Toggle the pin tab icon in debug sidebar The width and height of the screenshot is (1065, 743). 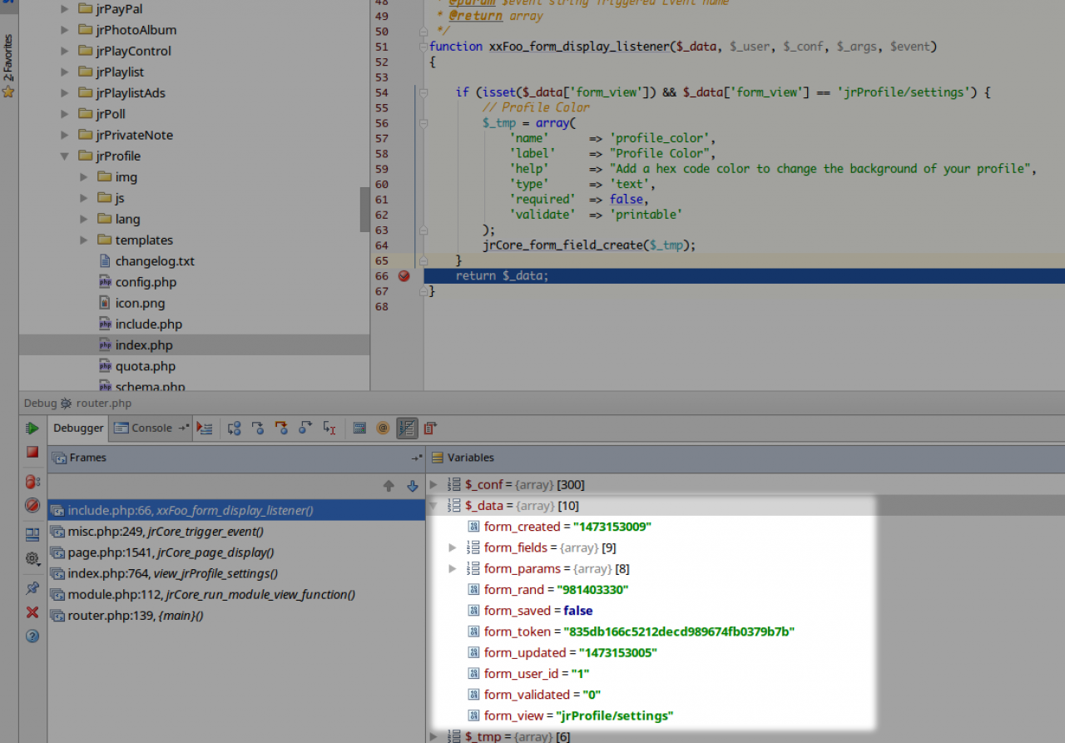coord(32,588)
